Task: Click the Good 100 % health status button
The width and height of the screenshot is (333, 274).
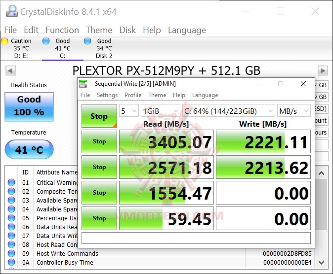Action: point(29,107)
